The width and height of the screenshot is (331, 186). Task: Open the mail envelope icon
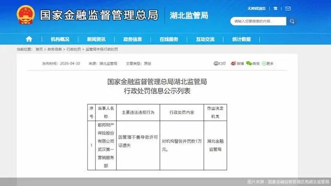click(288, 9)
